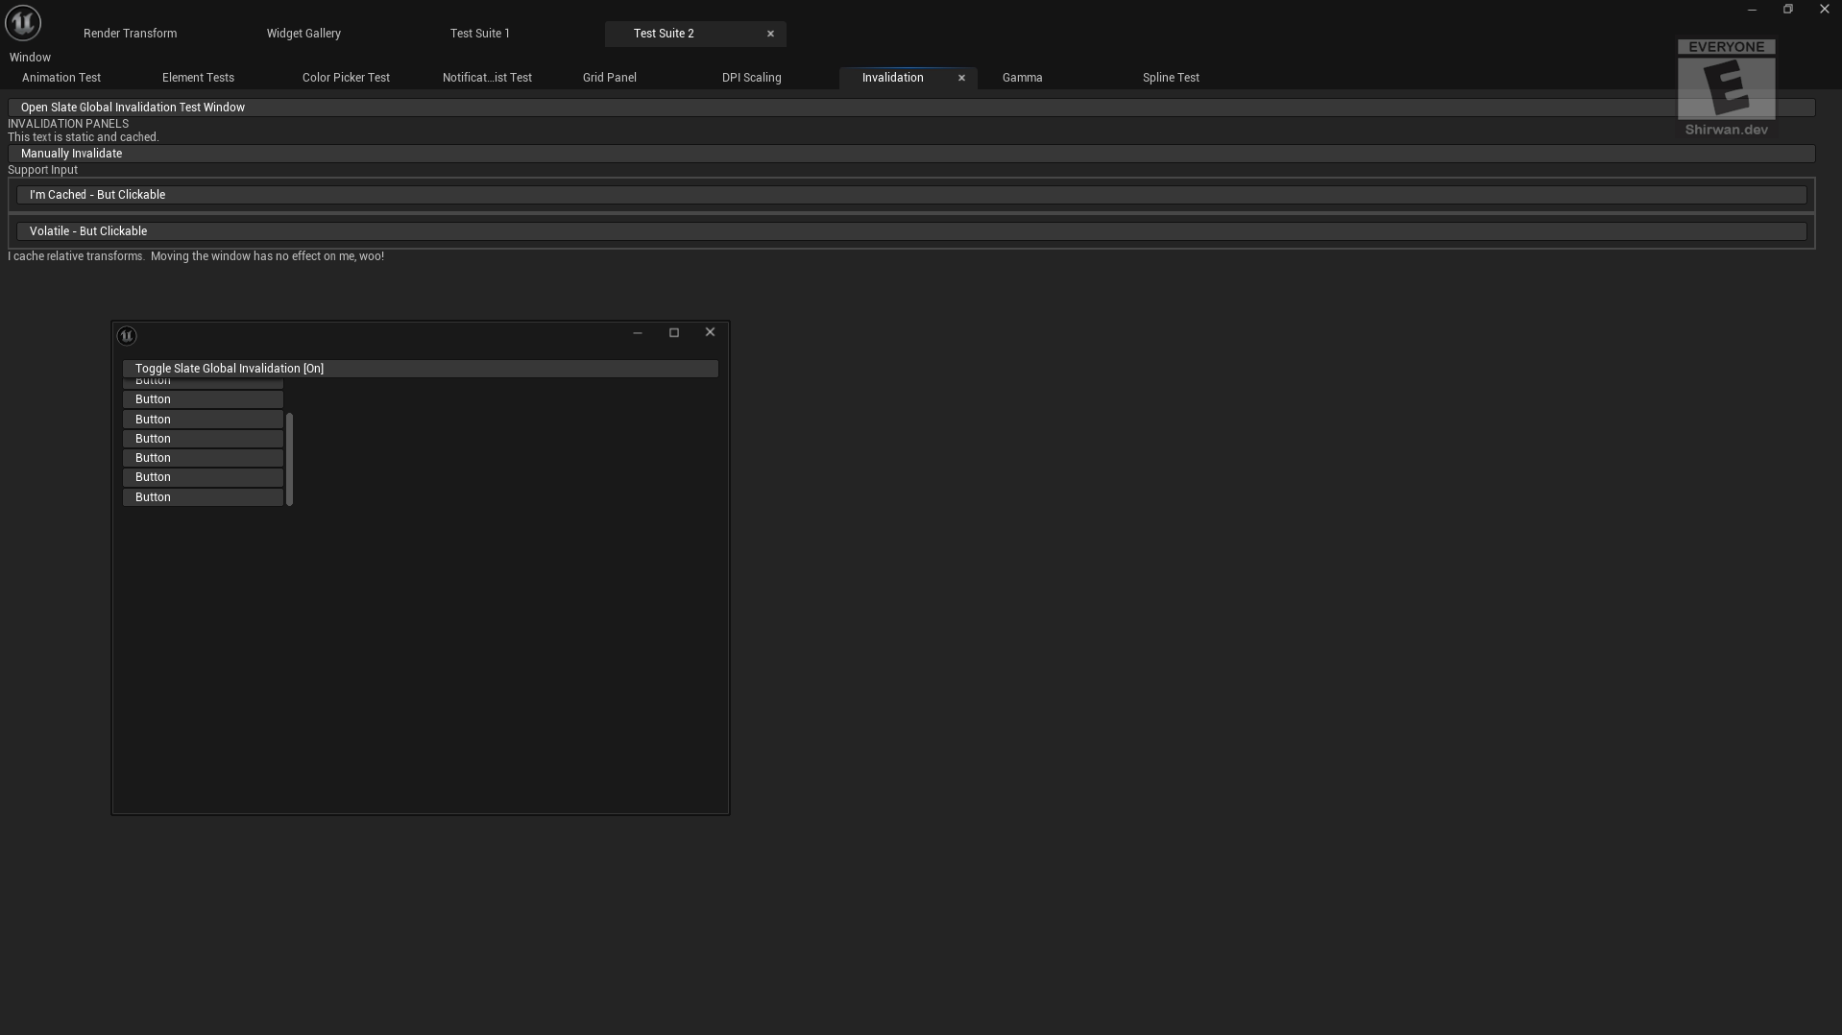Click the I'm Cached - But Clickable button
The image size is (1842, 1035).
(911, 195)
